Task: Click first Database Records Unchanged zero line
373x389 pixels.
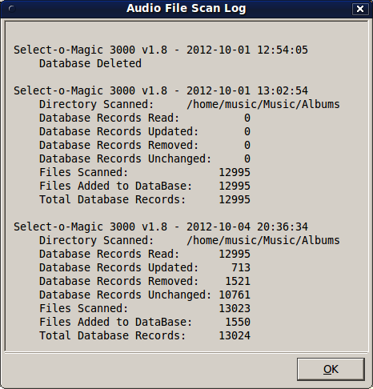Action: tap(145, 158)
